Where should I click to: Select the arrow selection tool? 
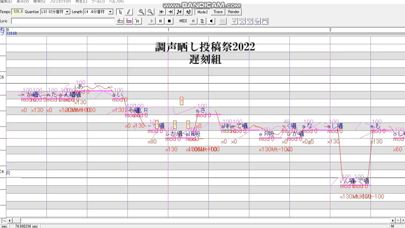pyautogui.click(x=120, y=12)
